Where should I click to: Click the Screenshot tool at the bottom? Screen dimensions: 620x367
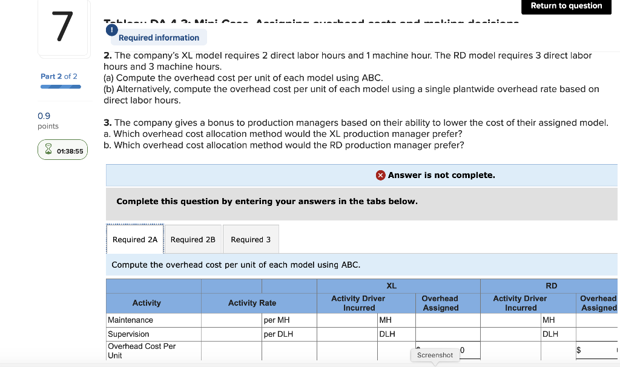tap(435, 355)
